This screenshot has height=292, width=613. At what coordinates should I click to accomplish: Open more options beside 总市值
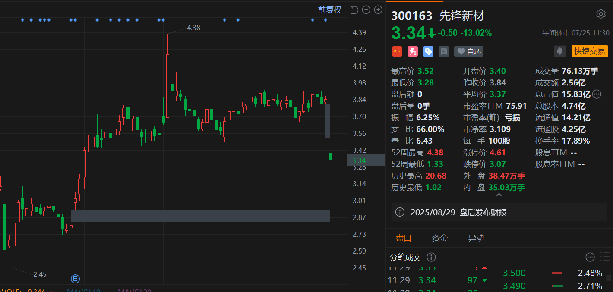click(x=597, y=94)
